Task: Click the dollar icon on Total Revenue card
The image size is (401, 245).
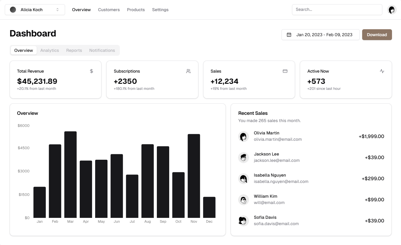Action: point(91,71)
